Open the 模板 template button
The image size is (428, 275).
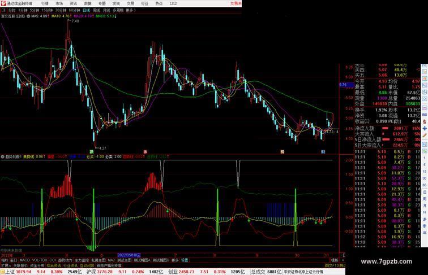(x=335, y=260)
